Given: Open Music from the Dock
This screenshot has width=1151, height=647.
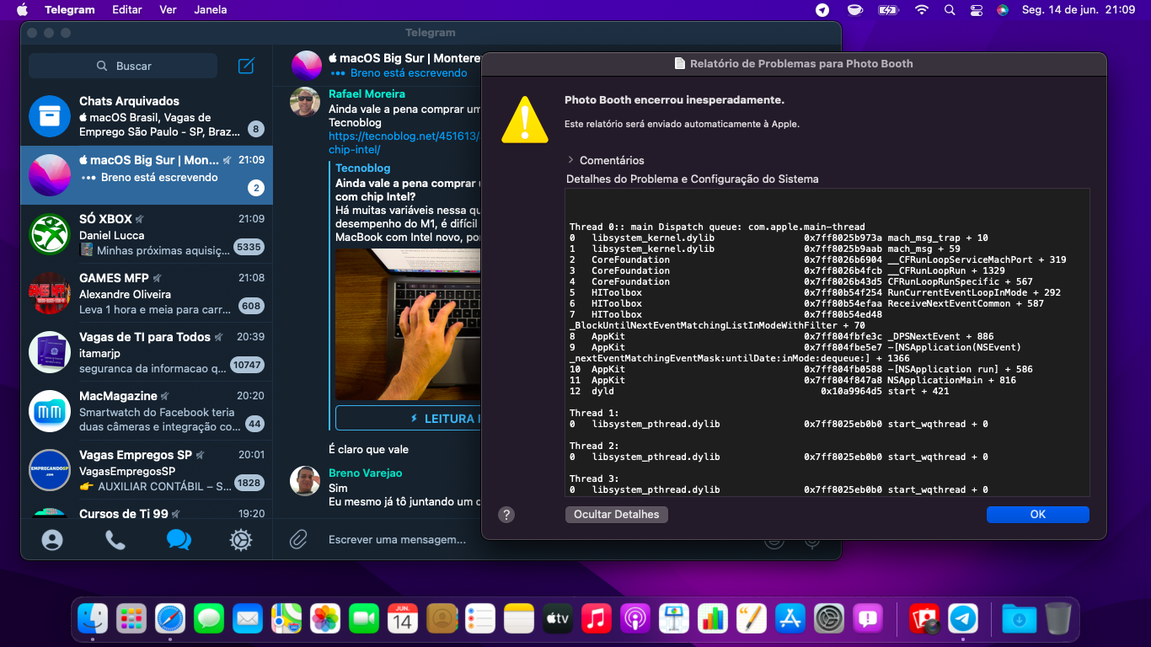Looking at the screenshot, I should click(597, 619).
